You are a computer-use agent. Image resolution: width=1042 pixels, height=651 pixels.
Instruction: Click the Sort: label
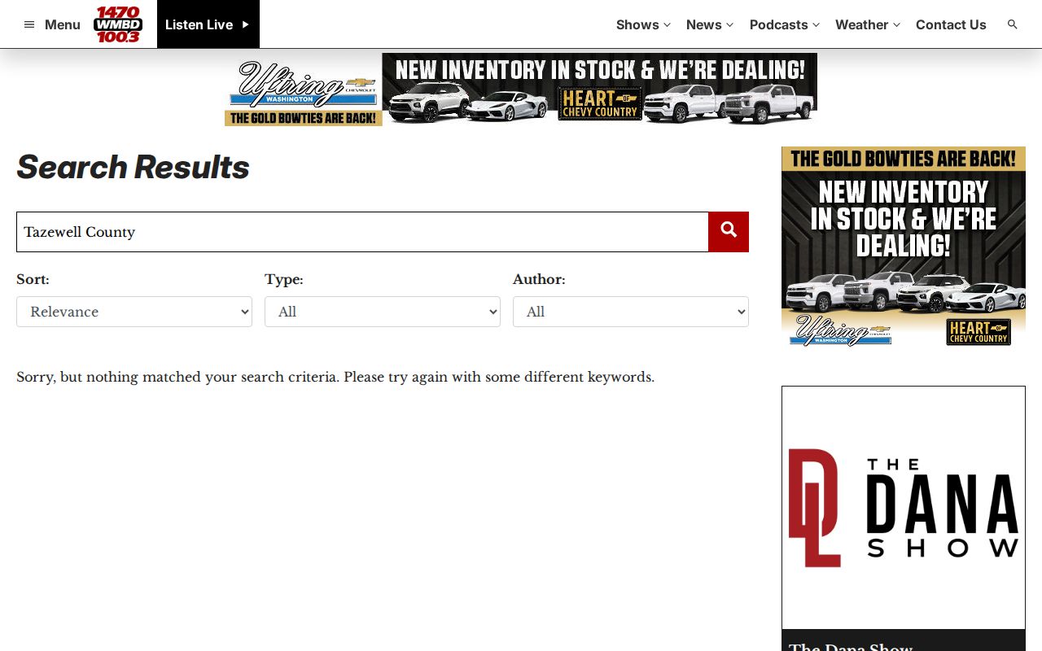(33, 279)
